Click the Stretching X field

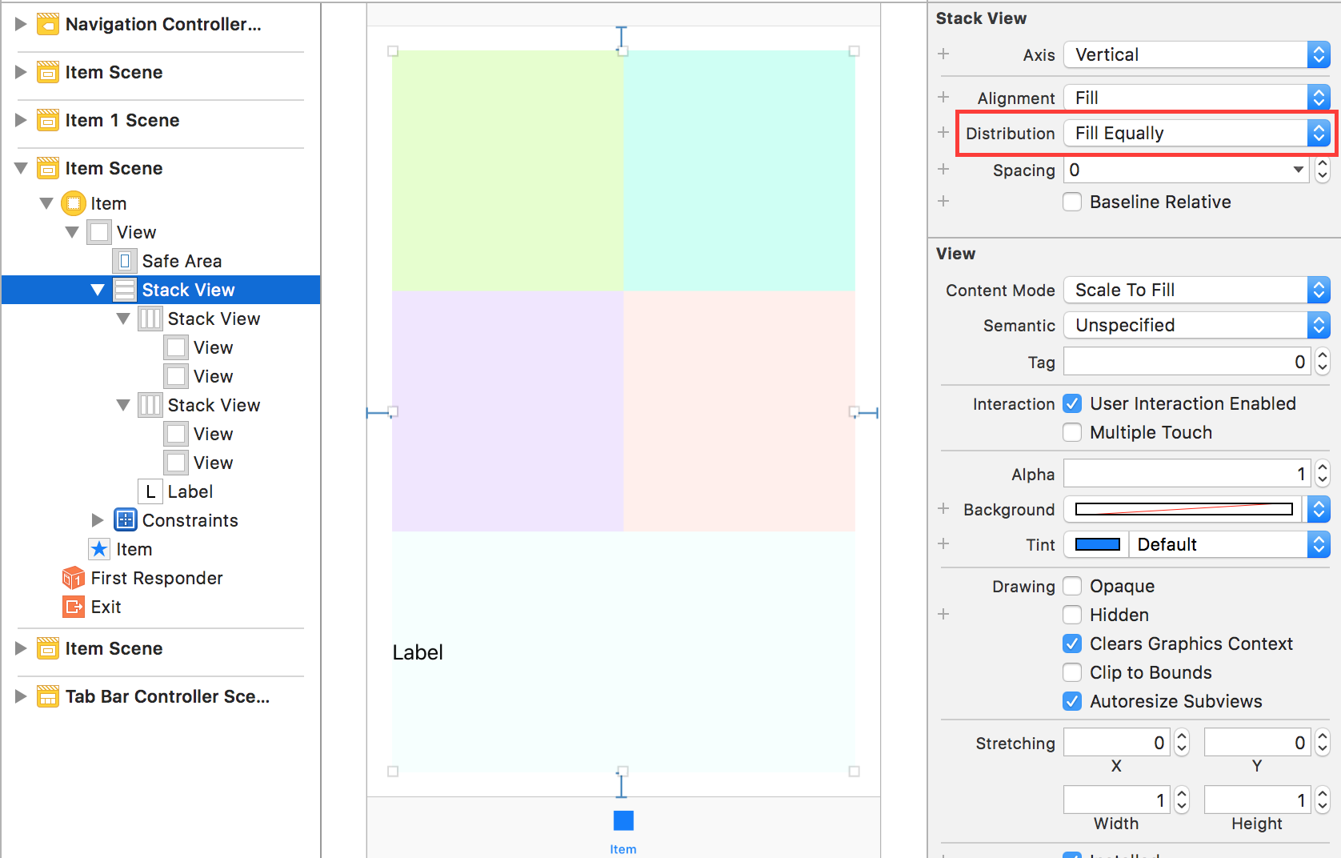tap(1116, 743)
